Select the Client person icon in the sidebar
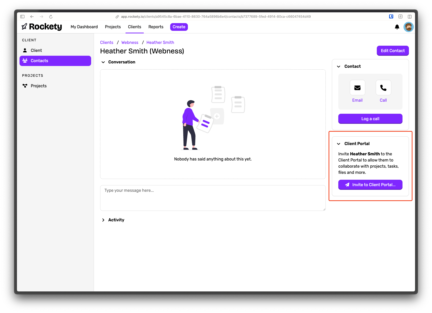Screen dimensions: 432x313 point(25,50)
